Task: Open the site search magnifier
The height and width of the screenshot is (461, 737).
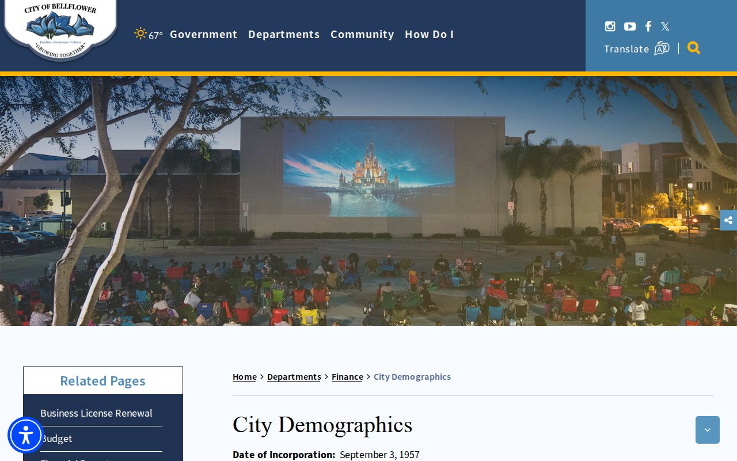Action: (x=694, y=48)
